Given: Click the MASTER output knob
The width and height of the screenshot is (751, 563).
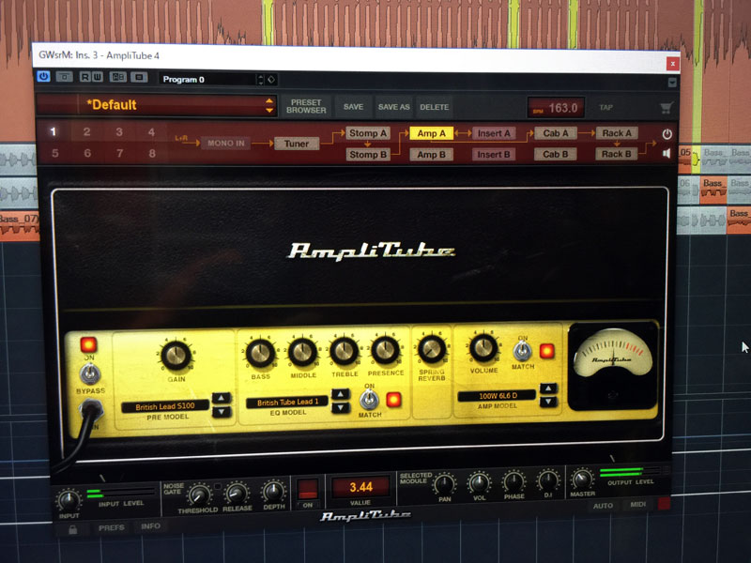Looking at the screenshot, I should tap(582, 479).
